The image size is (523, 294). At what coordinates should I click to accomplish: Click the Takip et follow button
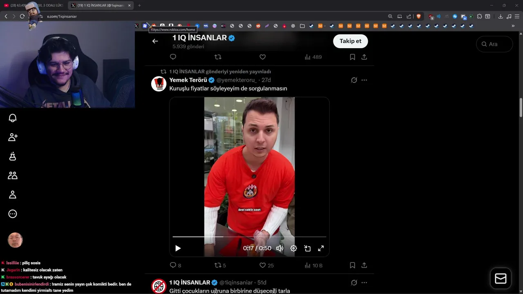(350, 41)
